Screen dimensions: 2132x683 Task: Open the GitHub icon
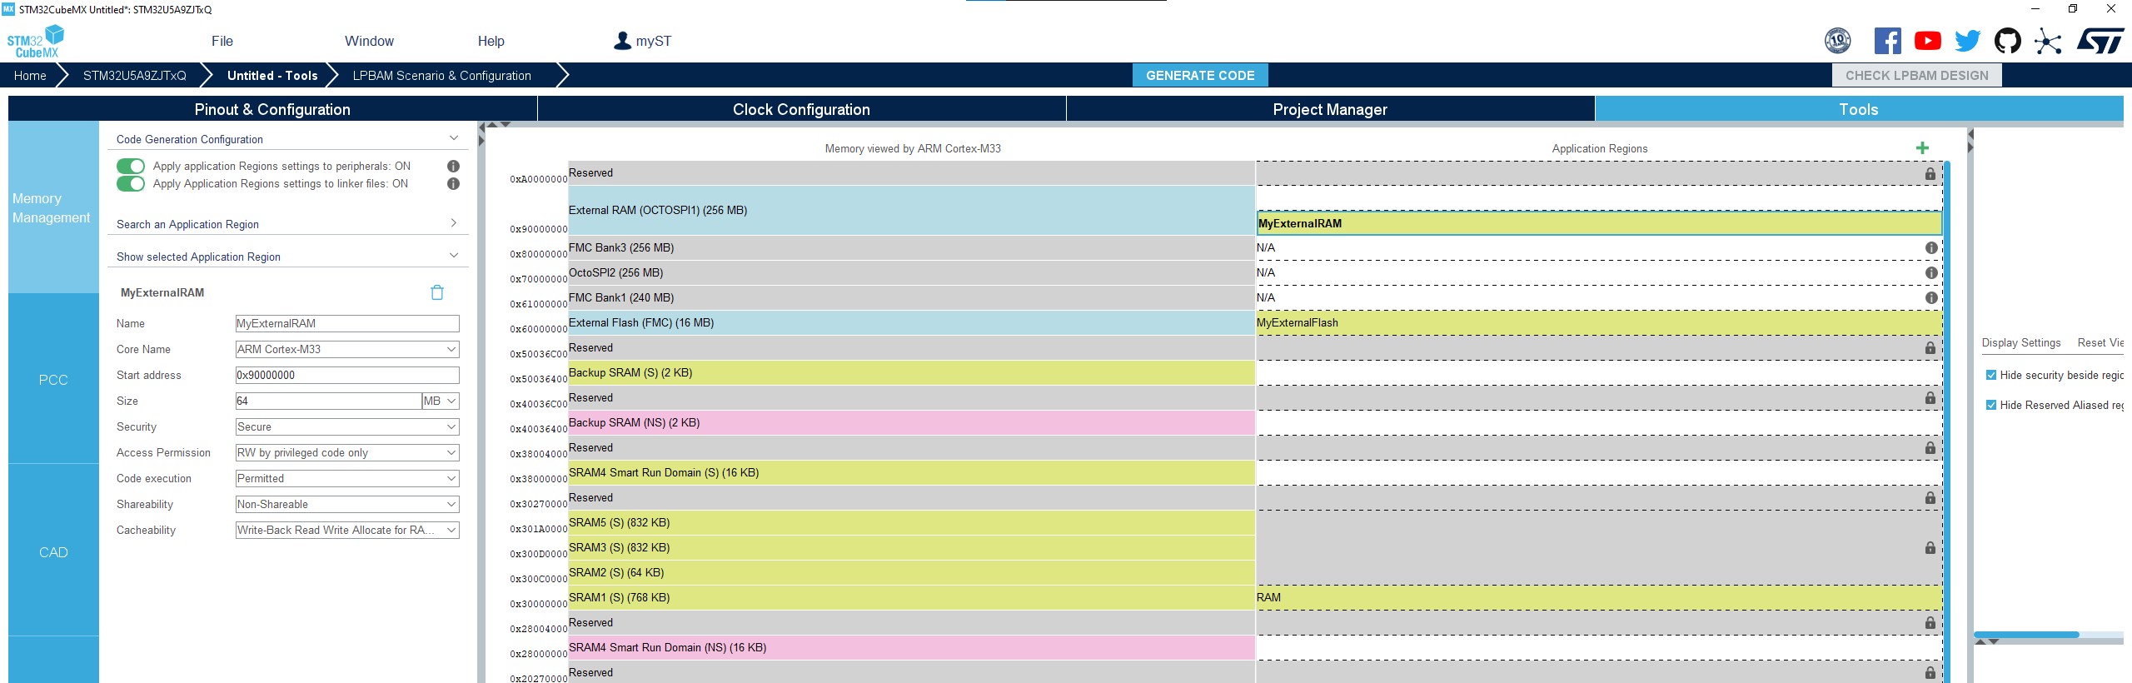pyautogui.click(x=2007, y=41)
